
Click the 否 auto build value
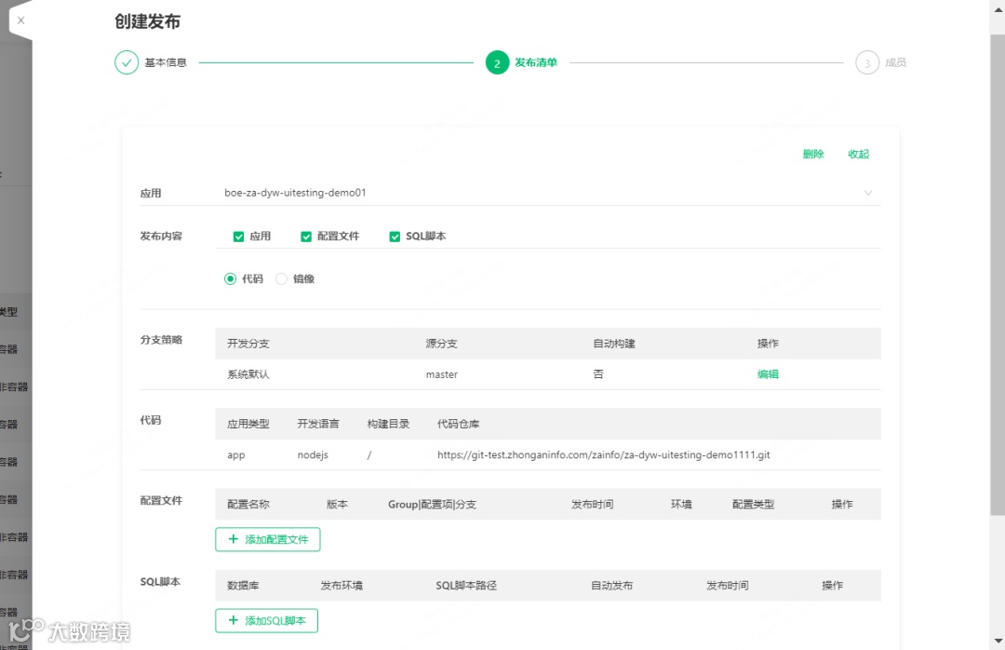598,374
